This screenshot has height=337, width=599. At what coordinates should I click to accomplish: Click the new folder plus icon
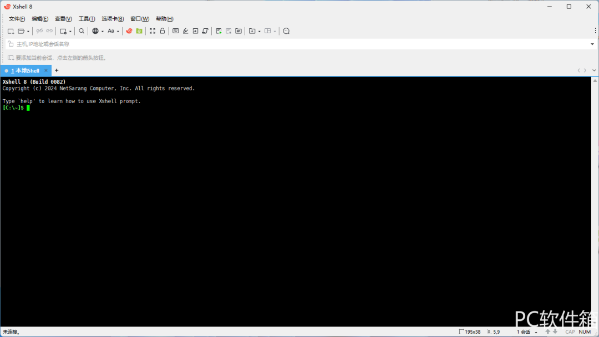(252, 31)
